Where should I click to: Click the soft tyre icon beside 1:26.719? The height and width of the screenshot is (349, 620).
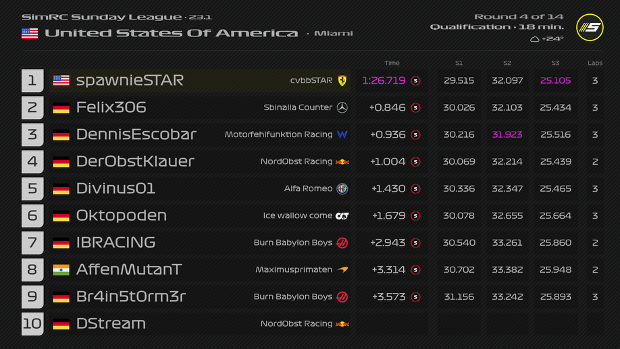[x=415, y=80]
